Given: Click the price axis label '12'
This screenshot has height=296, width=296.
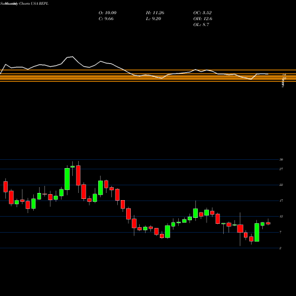Looking at the screenshot, I should pyautogui.click(x=281, y=217).
